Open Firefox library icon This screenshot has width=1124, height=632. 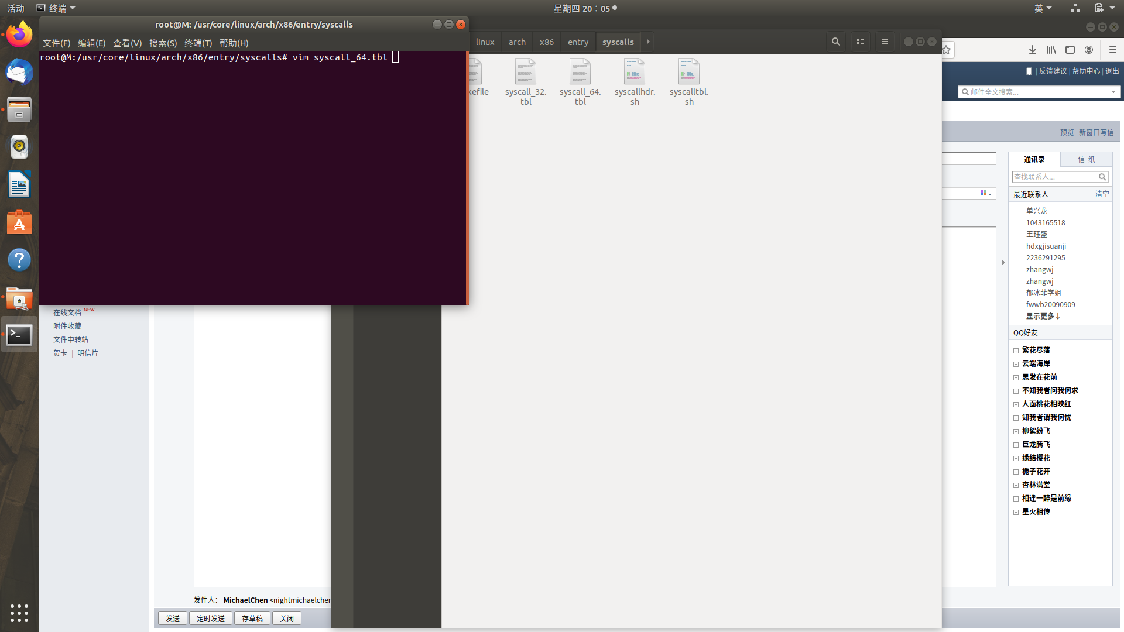1051,50
